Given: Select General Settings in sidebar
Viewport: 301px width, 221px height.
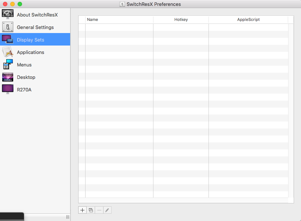Looking at the screenshot, I should tap(35, 27).
